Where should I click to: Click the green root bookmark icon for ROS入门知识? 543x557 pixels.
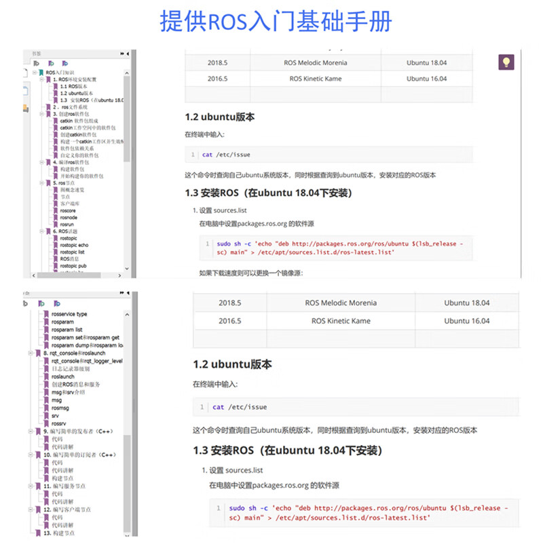[41, 73]
